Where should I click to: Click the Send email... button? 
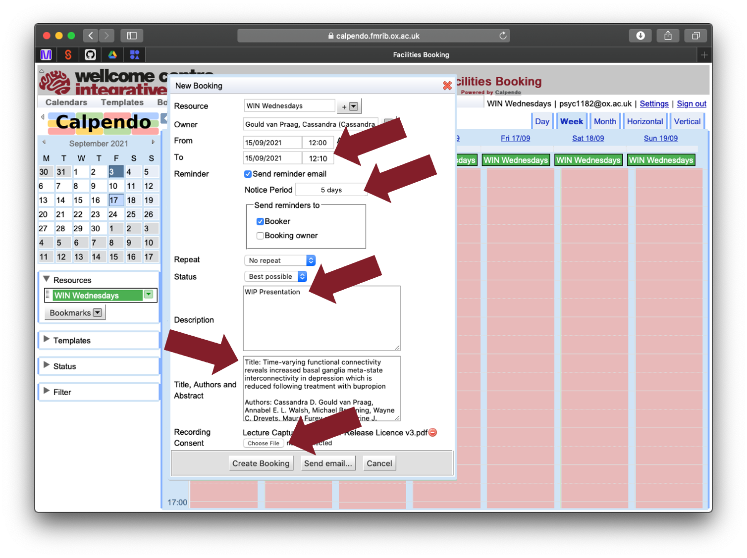point(328,463)
